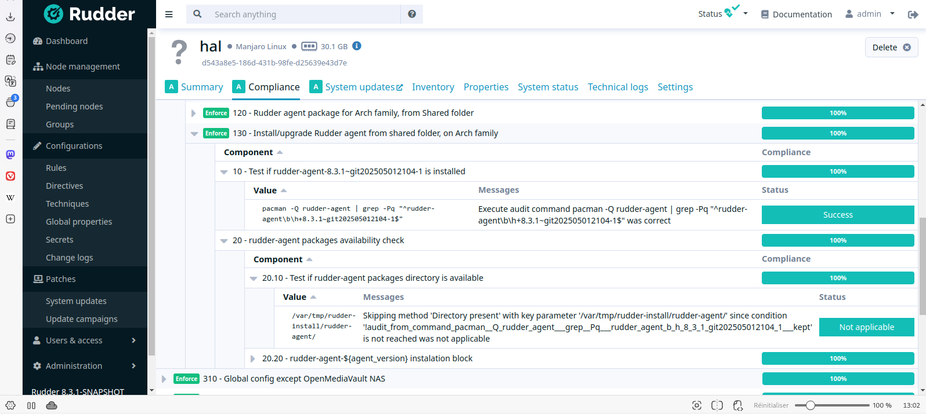This screenshot has width=926, height=414.
Task: Collapse component 10 Test if rudder-agent installed
Action: (x=224, y=172)
